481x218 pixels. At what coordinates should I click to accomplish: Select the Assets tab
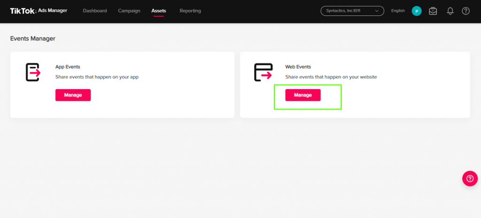coord(159,11)
